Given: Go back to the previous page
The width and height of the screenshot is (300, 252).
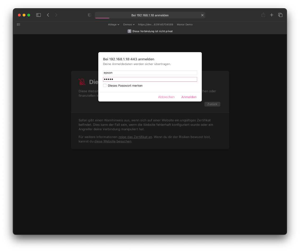Looking at the screenshot, I should [x=48, y=15].
